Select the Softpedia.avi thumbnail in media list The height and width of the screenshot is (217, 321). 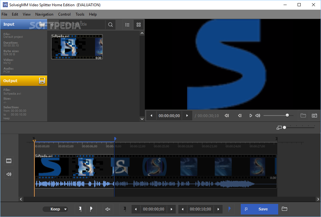pos(77,47)
